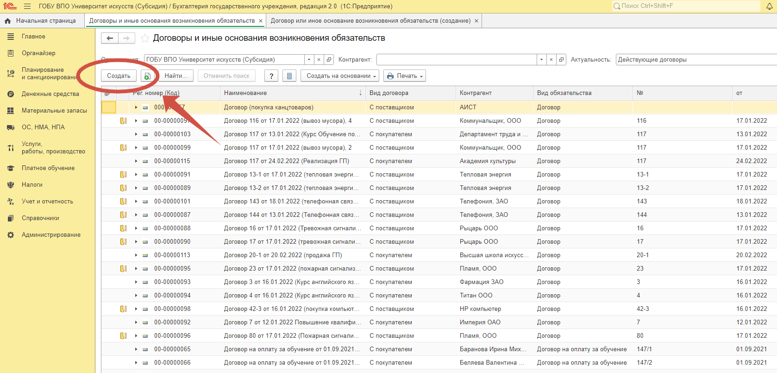Open help with the question mark button
Screen dimensions: 777x373
coord(271,76)
